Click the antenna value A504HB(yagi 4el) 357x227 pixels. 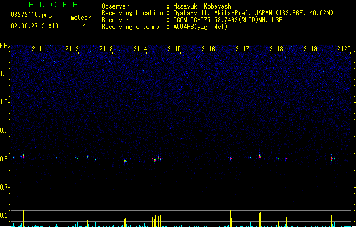(x=200, y=27)
